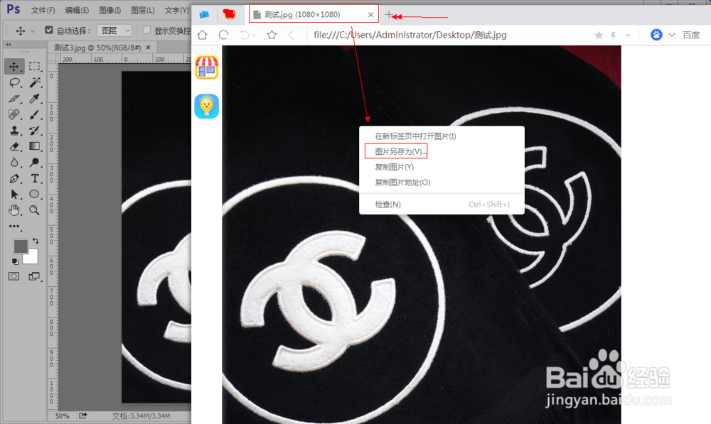Toggle the 自动选择 checkbox

(49, 30)
